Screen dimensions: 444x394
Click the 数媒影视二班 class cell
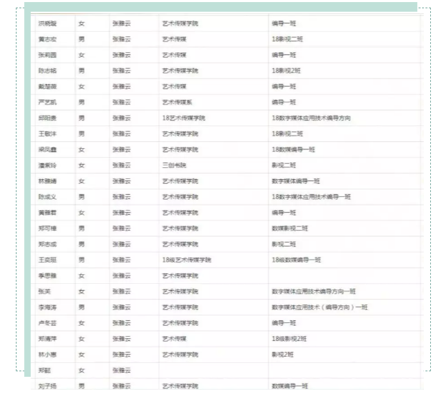tap(290, 228)
